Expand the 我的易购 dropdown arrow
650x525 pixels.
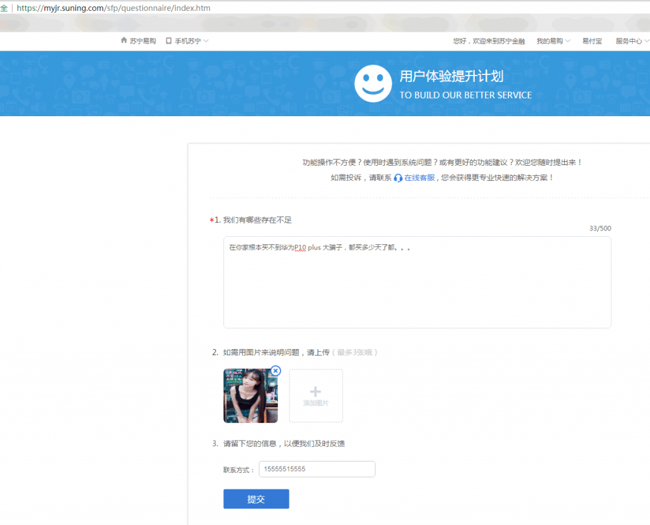568,41
